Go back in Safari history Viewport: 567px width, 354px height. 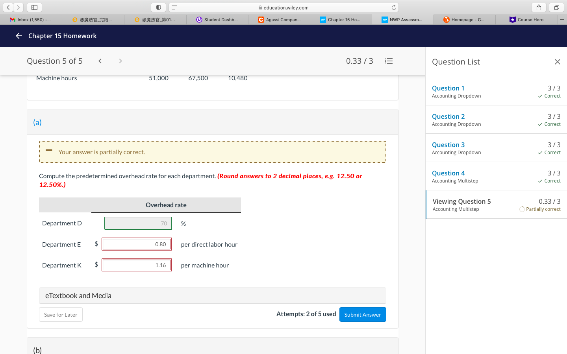[x=8, y=7]
